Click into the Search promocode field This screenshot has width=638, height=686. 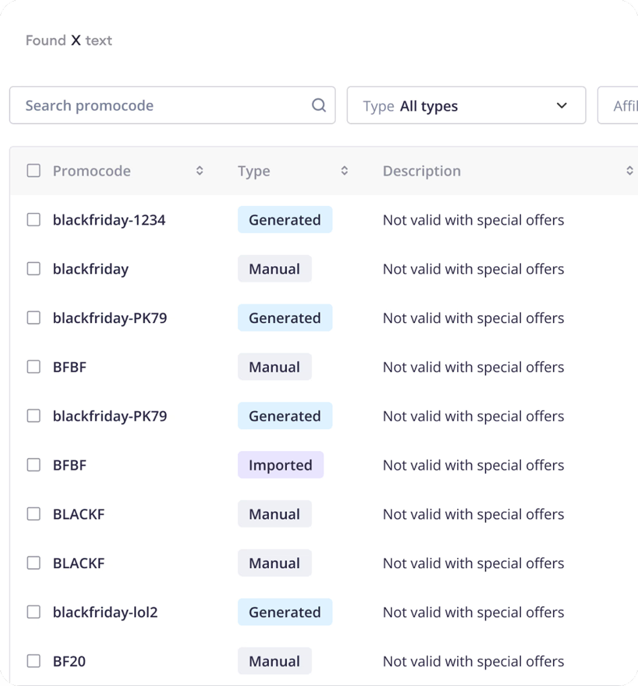click(172, 105)
